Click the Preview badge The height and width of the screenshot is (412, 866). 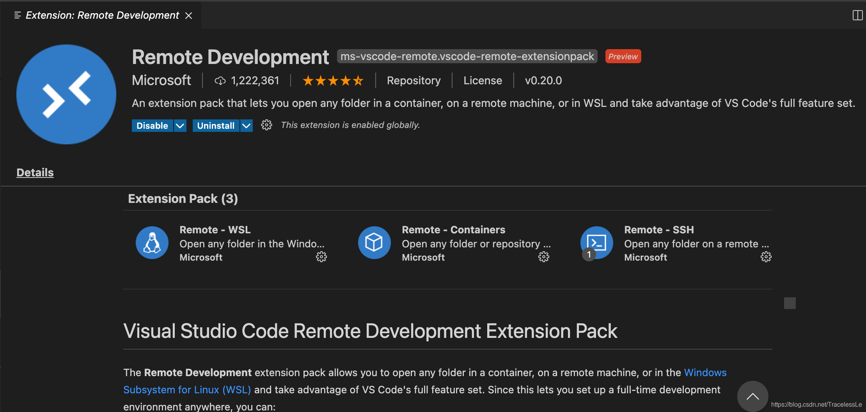(623, 57)
